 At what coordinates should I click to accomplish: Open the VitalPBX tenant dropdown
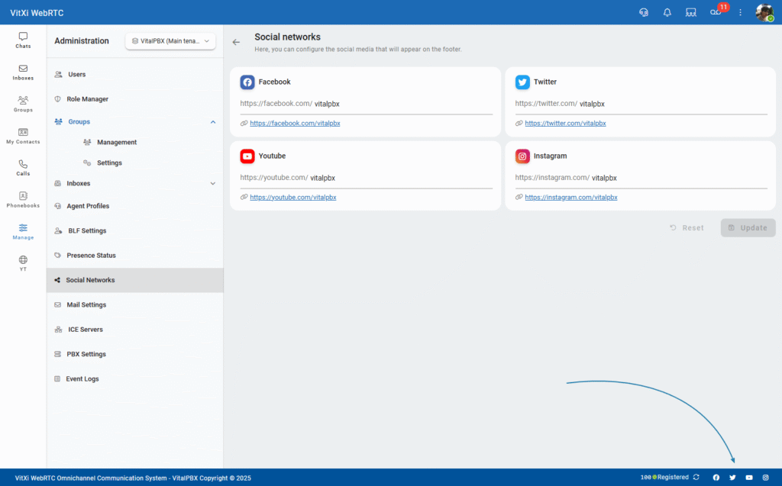tap(170, 41)
